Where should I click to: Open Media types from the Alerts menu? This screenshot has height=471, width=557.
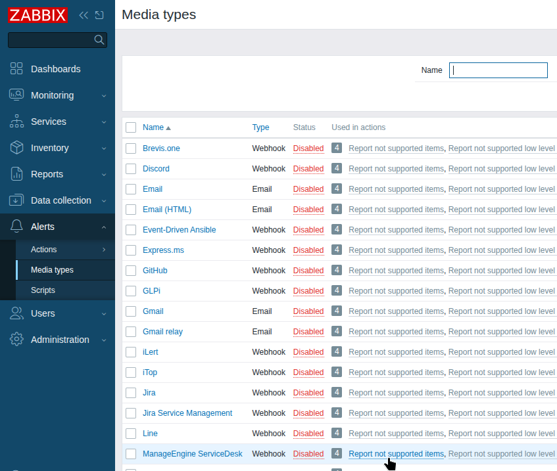click(51, 270)
